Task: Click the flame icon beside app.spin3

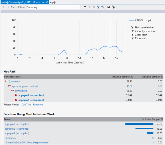Action: coord(16,96)
